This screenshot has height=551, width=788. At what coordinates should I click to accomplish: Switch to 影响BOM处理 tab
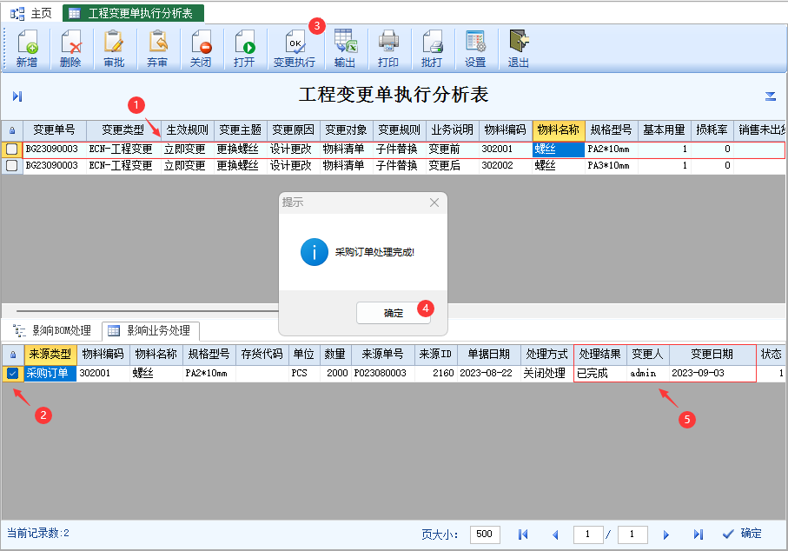(52, 330)
